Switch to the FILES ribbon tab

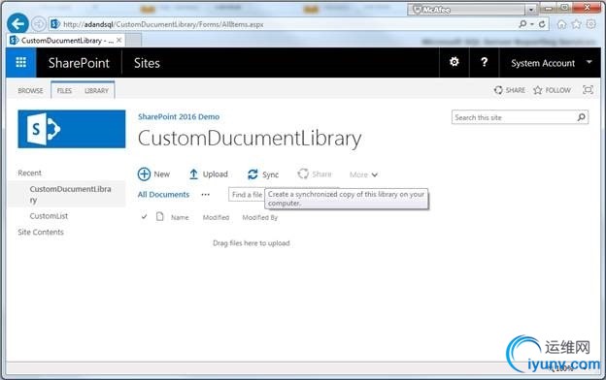(x=64, y=91)
